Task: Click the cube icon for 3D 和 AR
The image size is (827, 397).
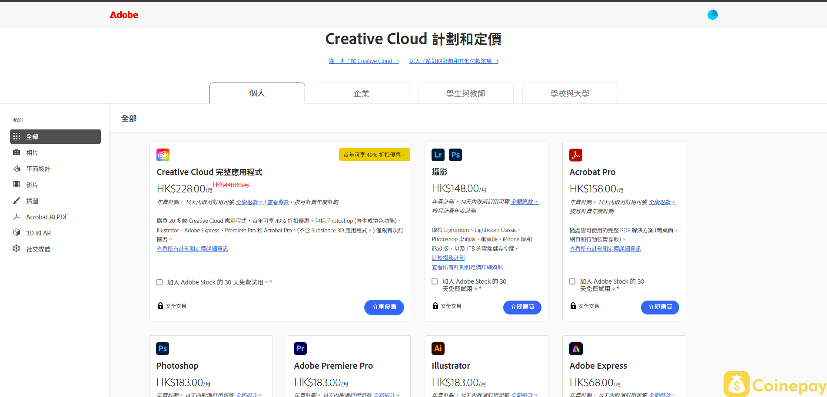Action: [x=17, y=233]
